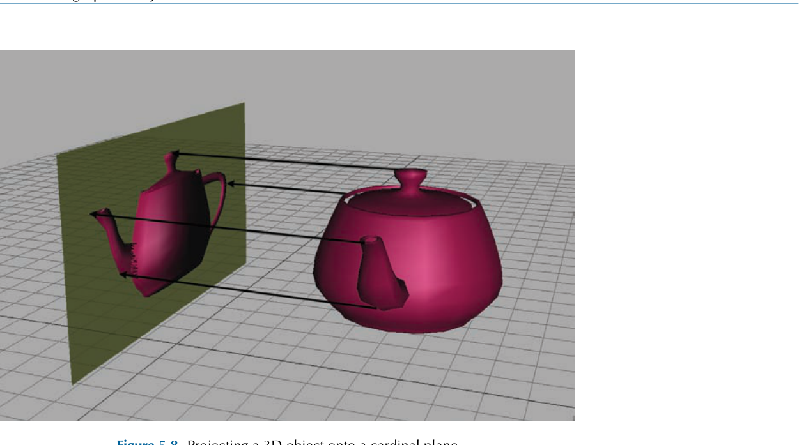Select the spout of the 3D teapot

click(x=381, y=273)
